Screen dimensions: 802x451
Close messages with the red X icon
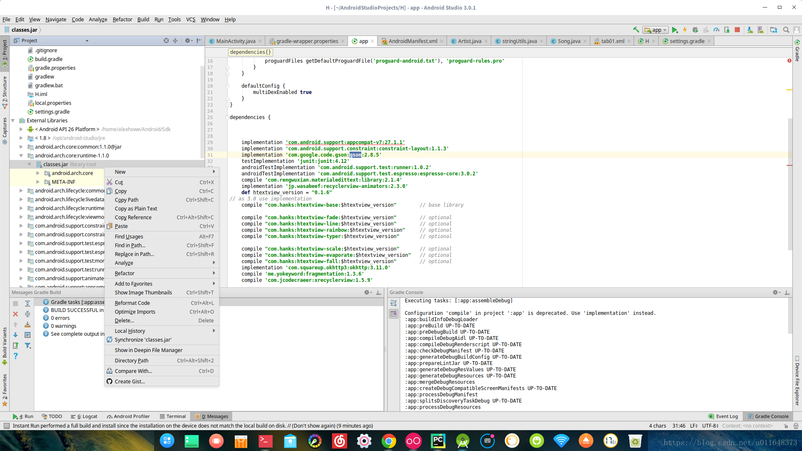pyautogui.click(x=15, y=314)
